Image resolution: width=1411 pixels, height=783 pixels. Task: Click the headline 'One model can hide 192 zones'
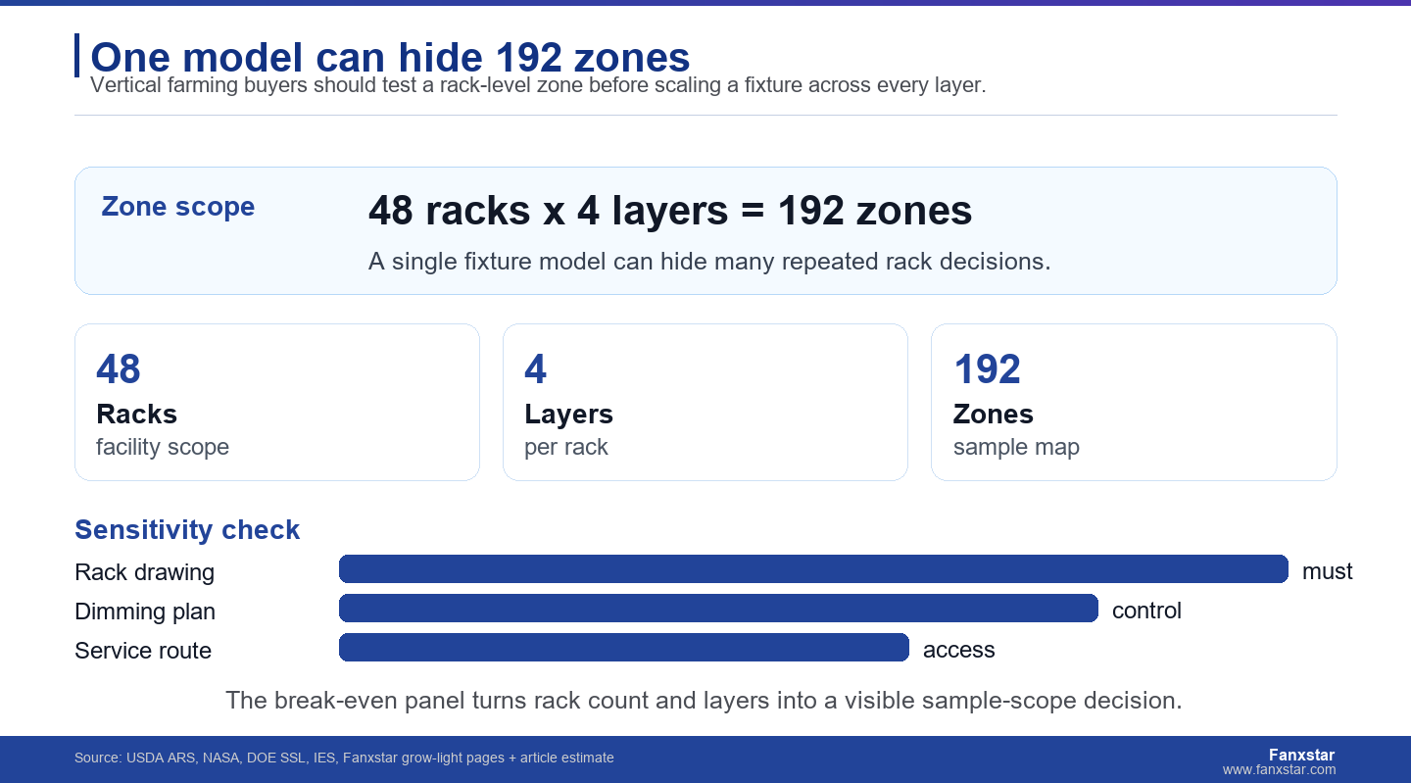click(390, 57)
